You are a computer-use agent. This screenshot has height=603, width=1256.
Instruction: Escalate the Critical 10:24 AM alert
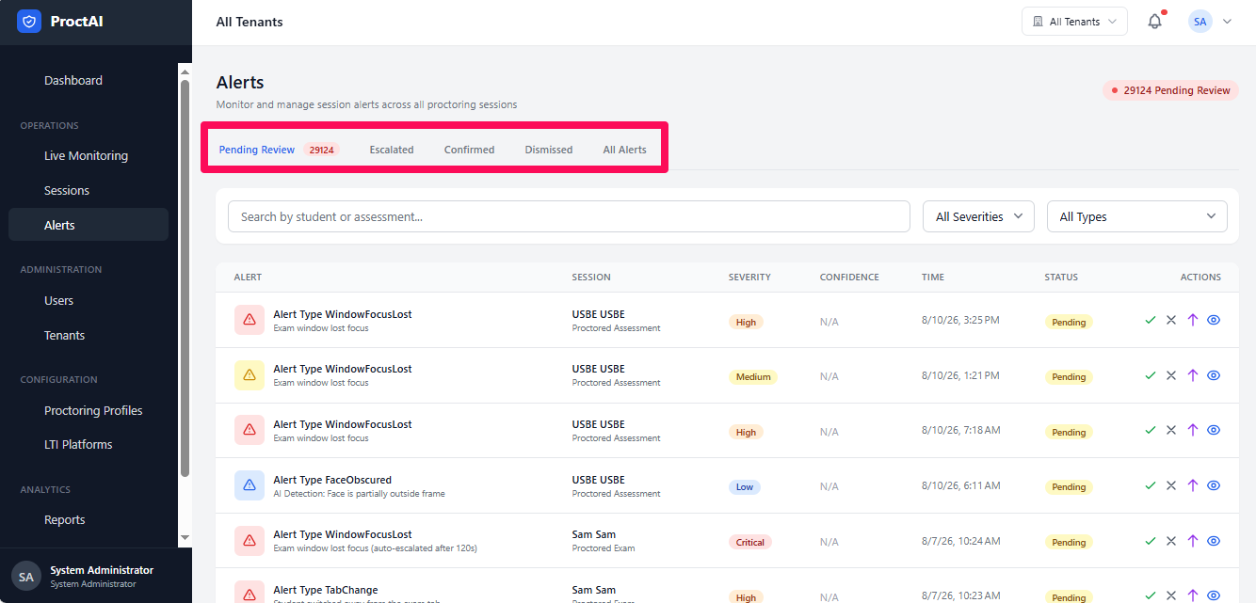point(1193,541)
